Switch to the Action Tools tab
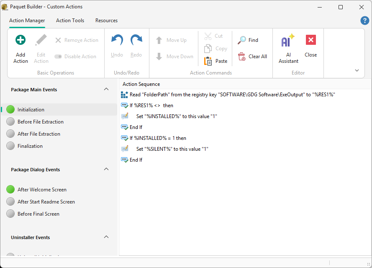Image resolution: width=372 pixels, height=268 pixels. (70, 20)
